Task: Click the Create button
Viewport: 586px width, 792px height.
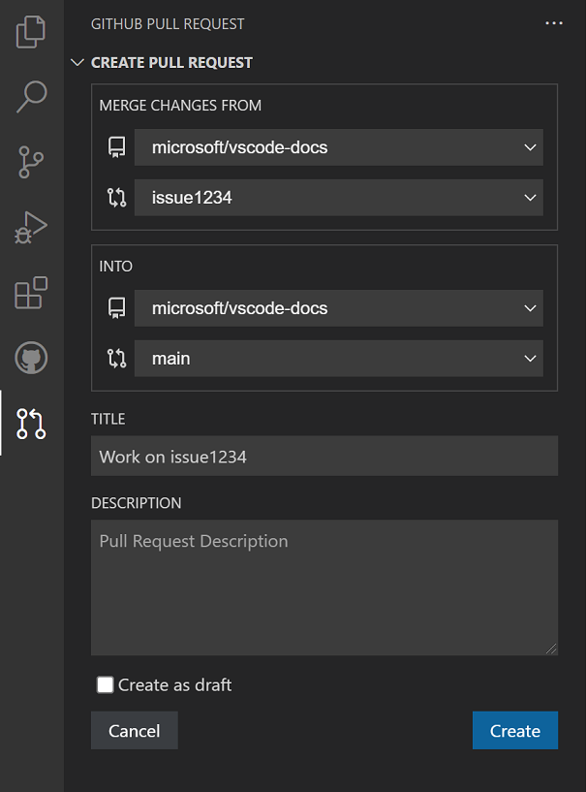Action: coord(514,731)
